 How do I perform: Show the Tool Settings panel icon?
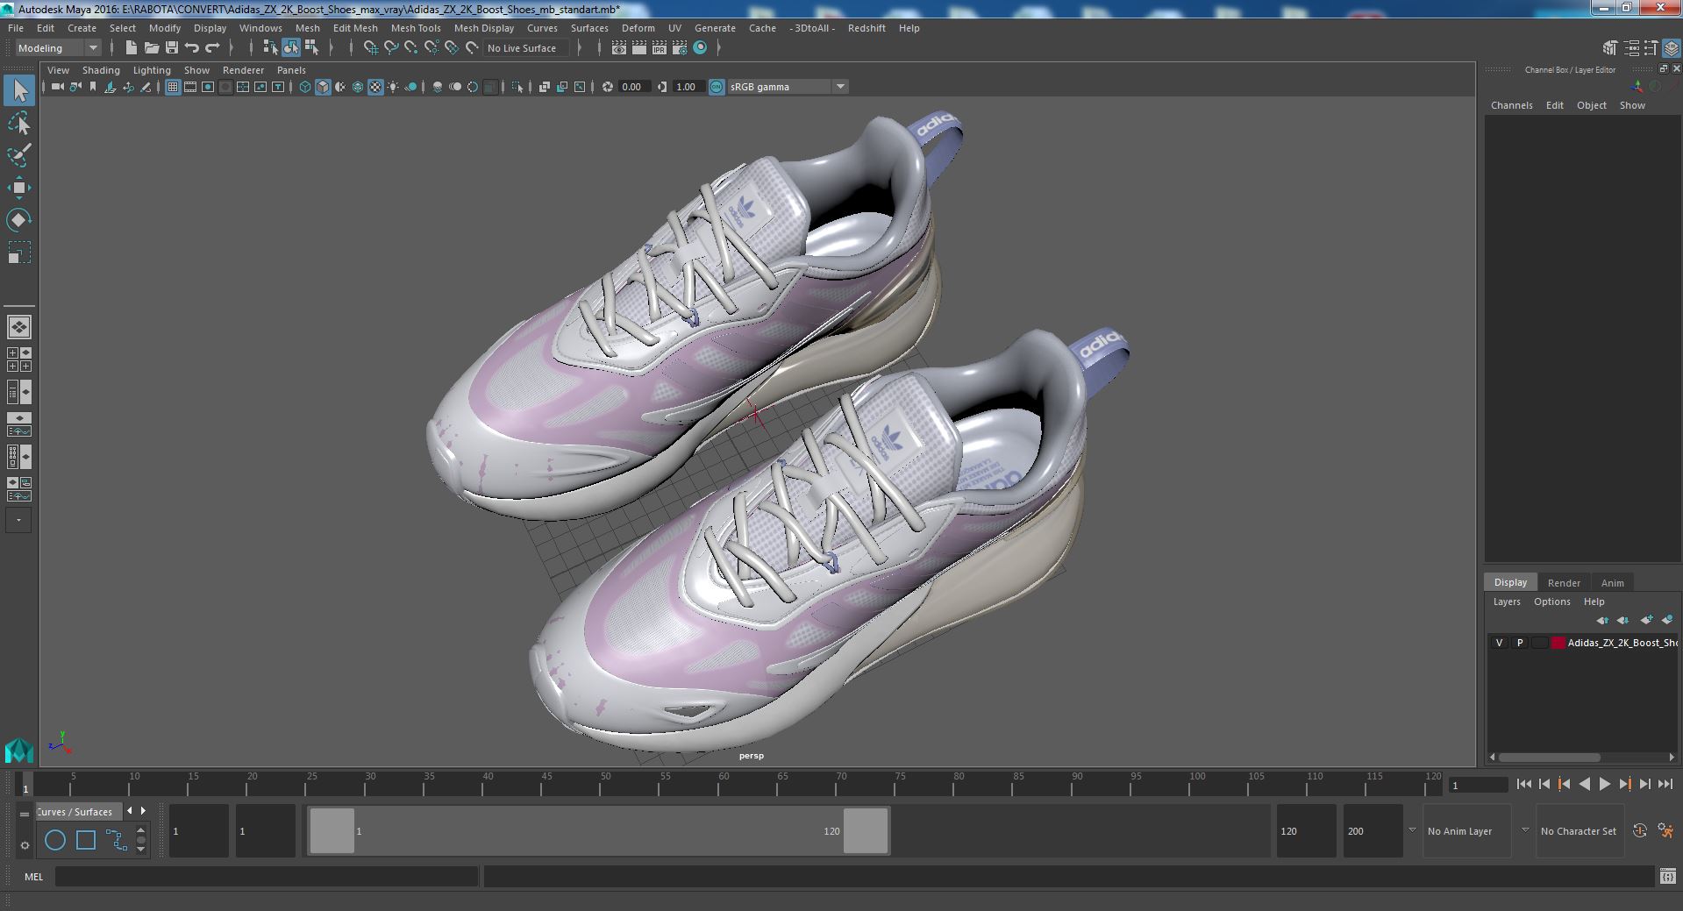pyautogui.click(x=1651, y=48)
